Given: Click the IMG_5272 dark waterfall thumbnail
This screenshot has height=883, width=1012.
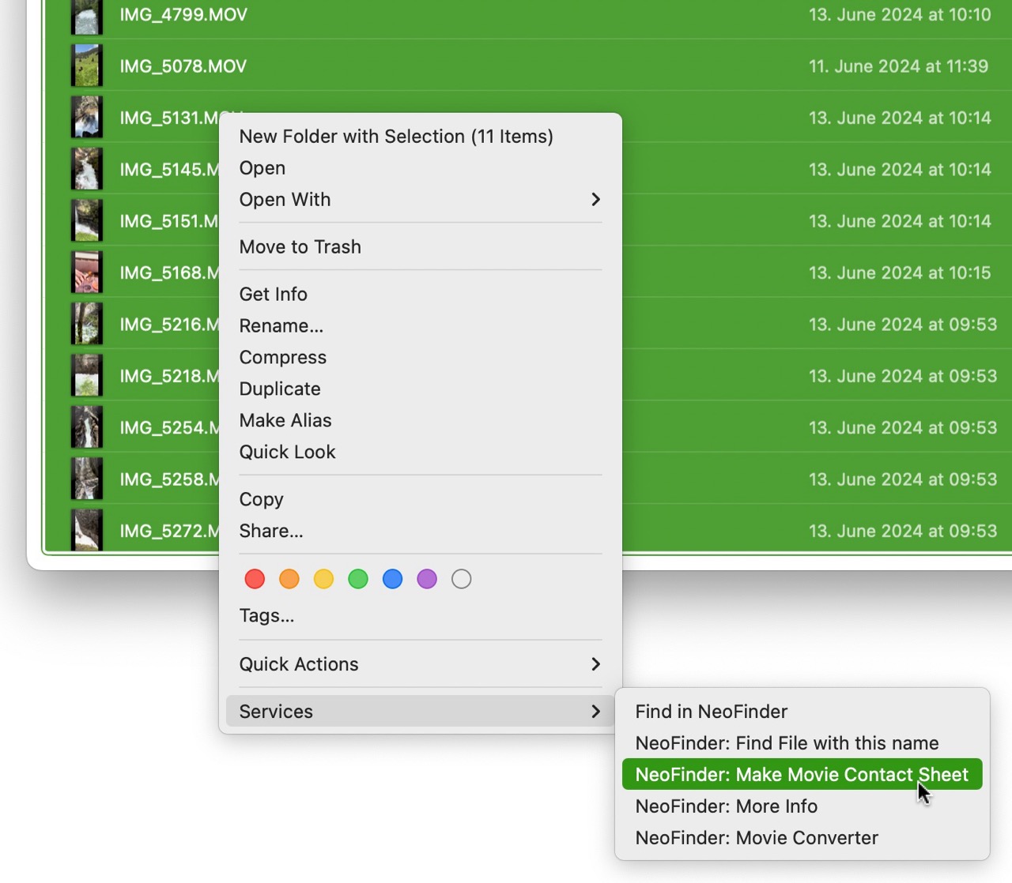Looking at the screenshot, I should pyautogui.click(x=86, y=530).
